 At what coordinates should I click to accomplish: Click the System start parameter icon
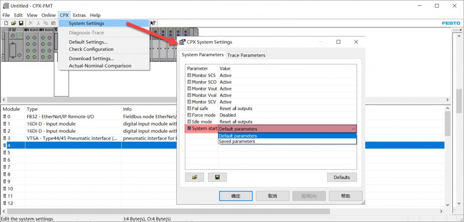coord(189,129)
